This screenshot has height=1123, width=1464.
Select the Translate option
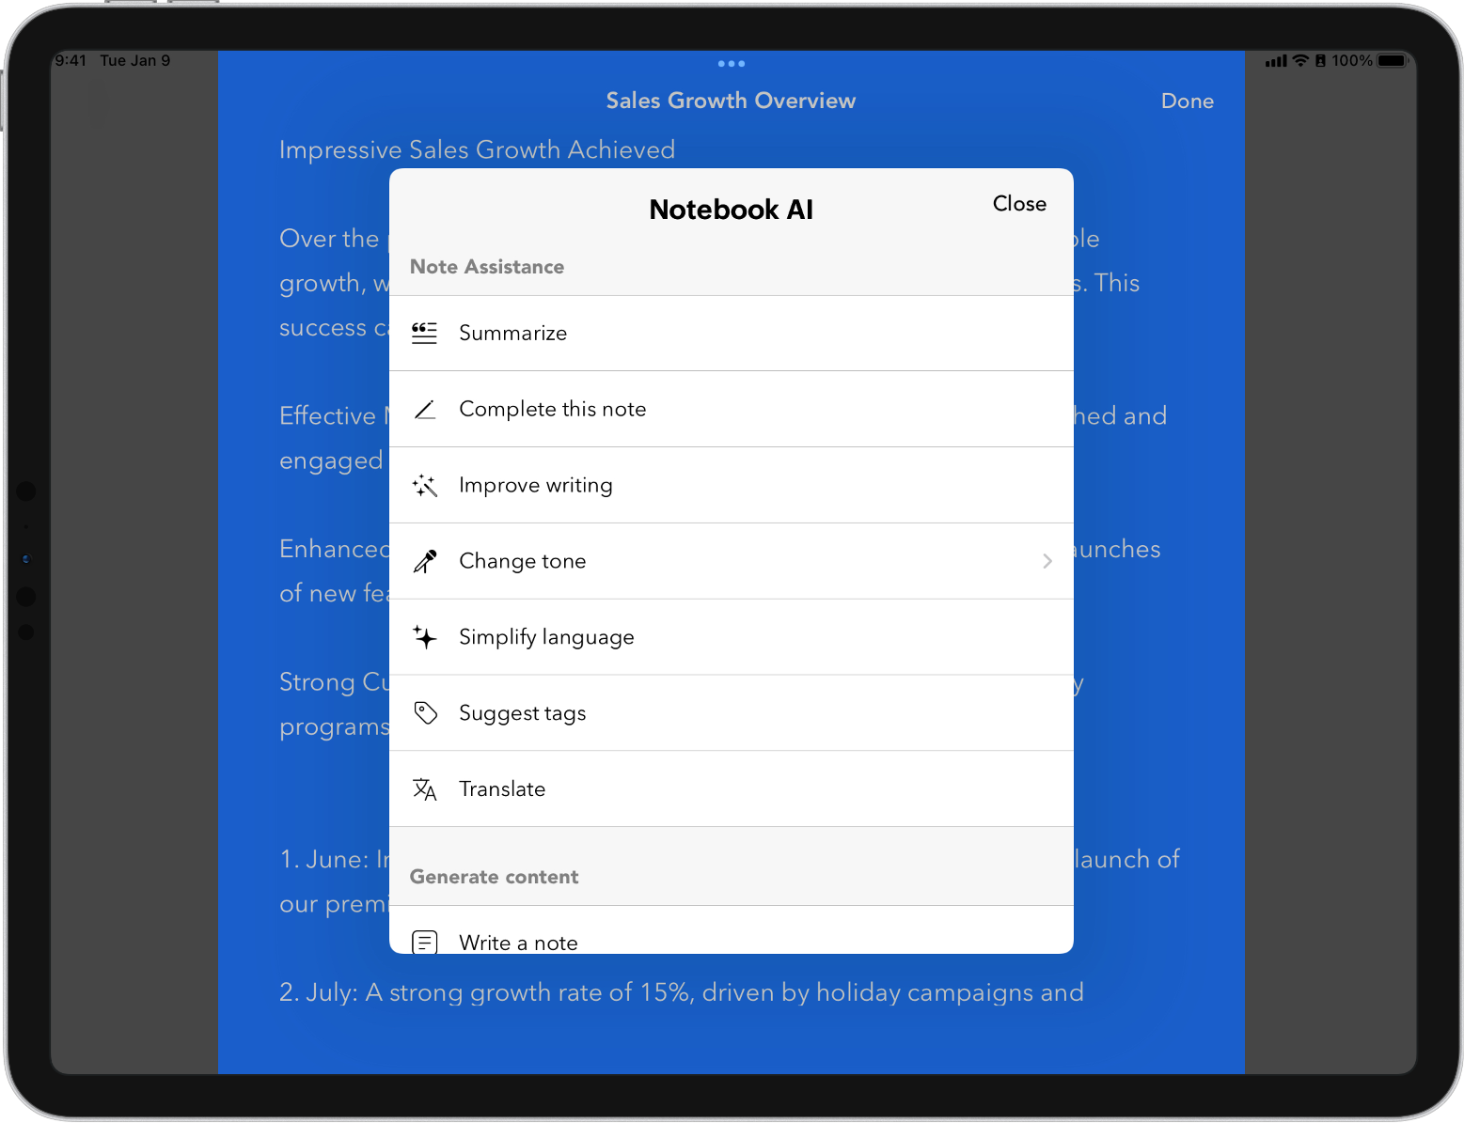tap(502, 789)
